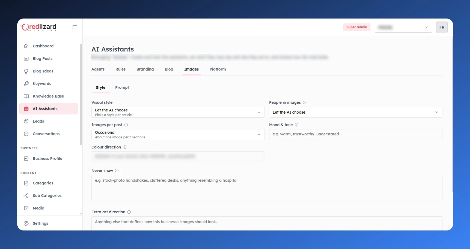The image size is (470, 249).
Task: Click the Mood & tone input field
Action: click(x=356, y=134)
